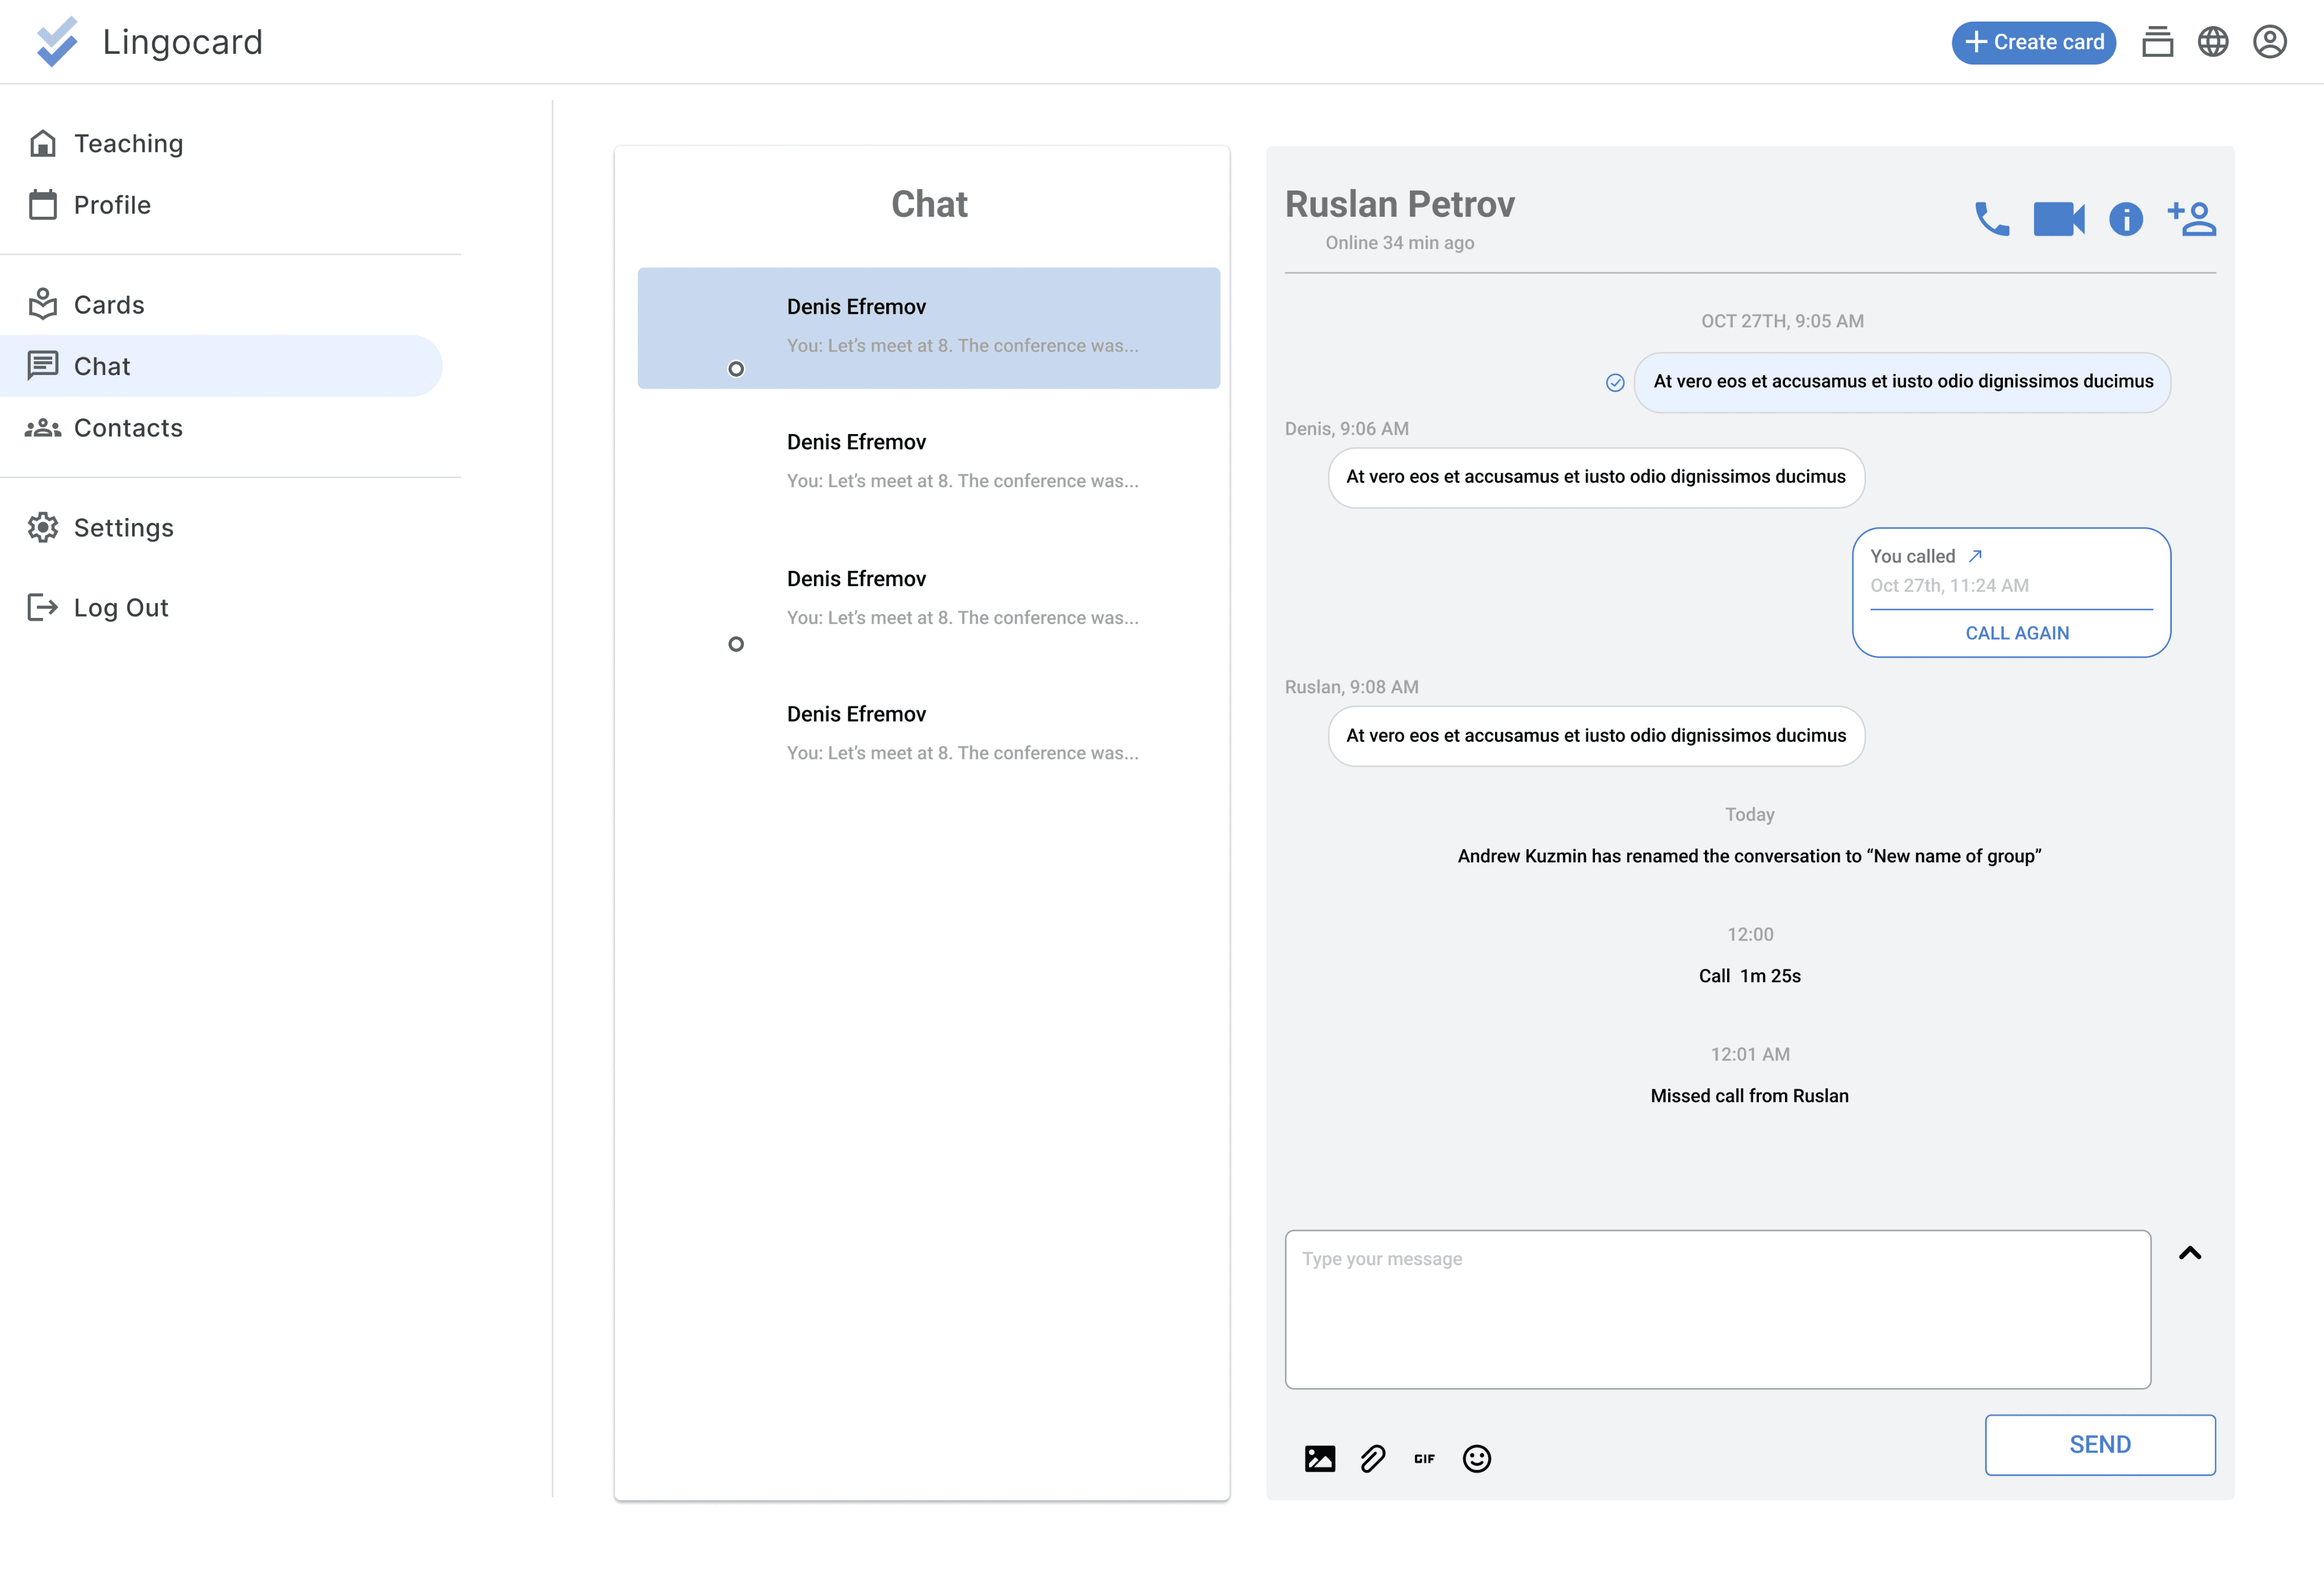2324x1571 pixels.
Task: Click the outgoing call arrow next to You called
Action: point(1975,556)
